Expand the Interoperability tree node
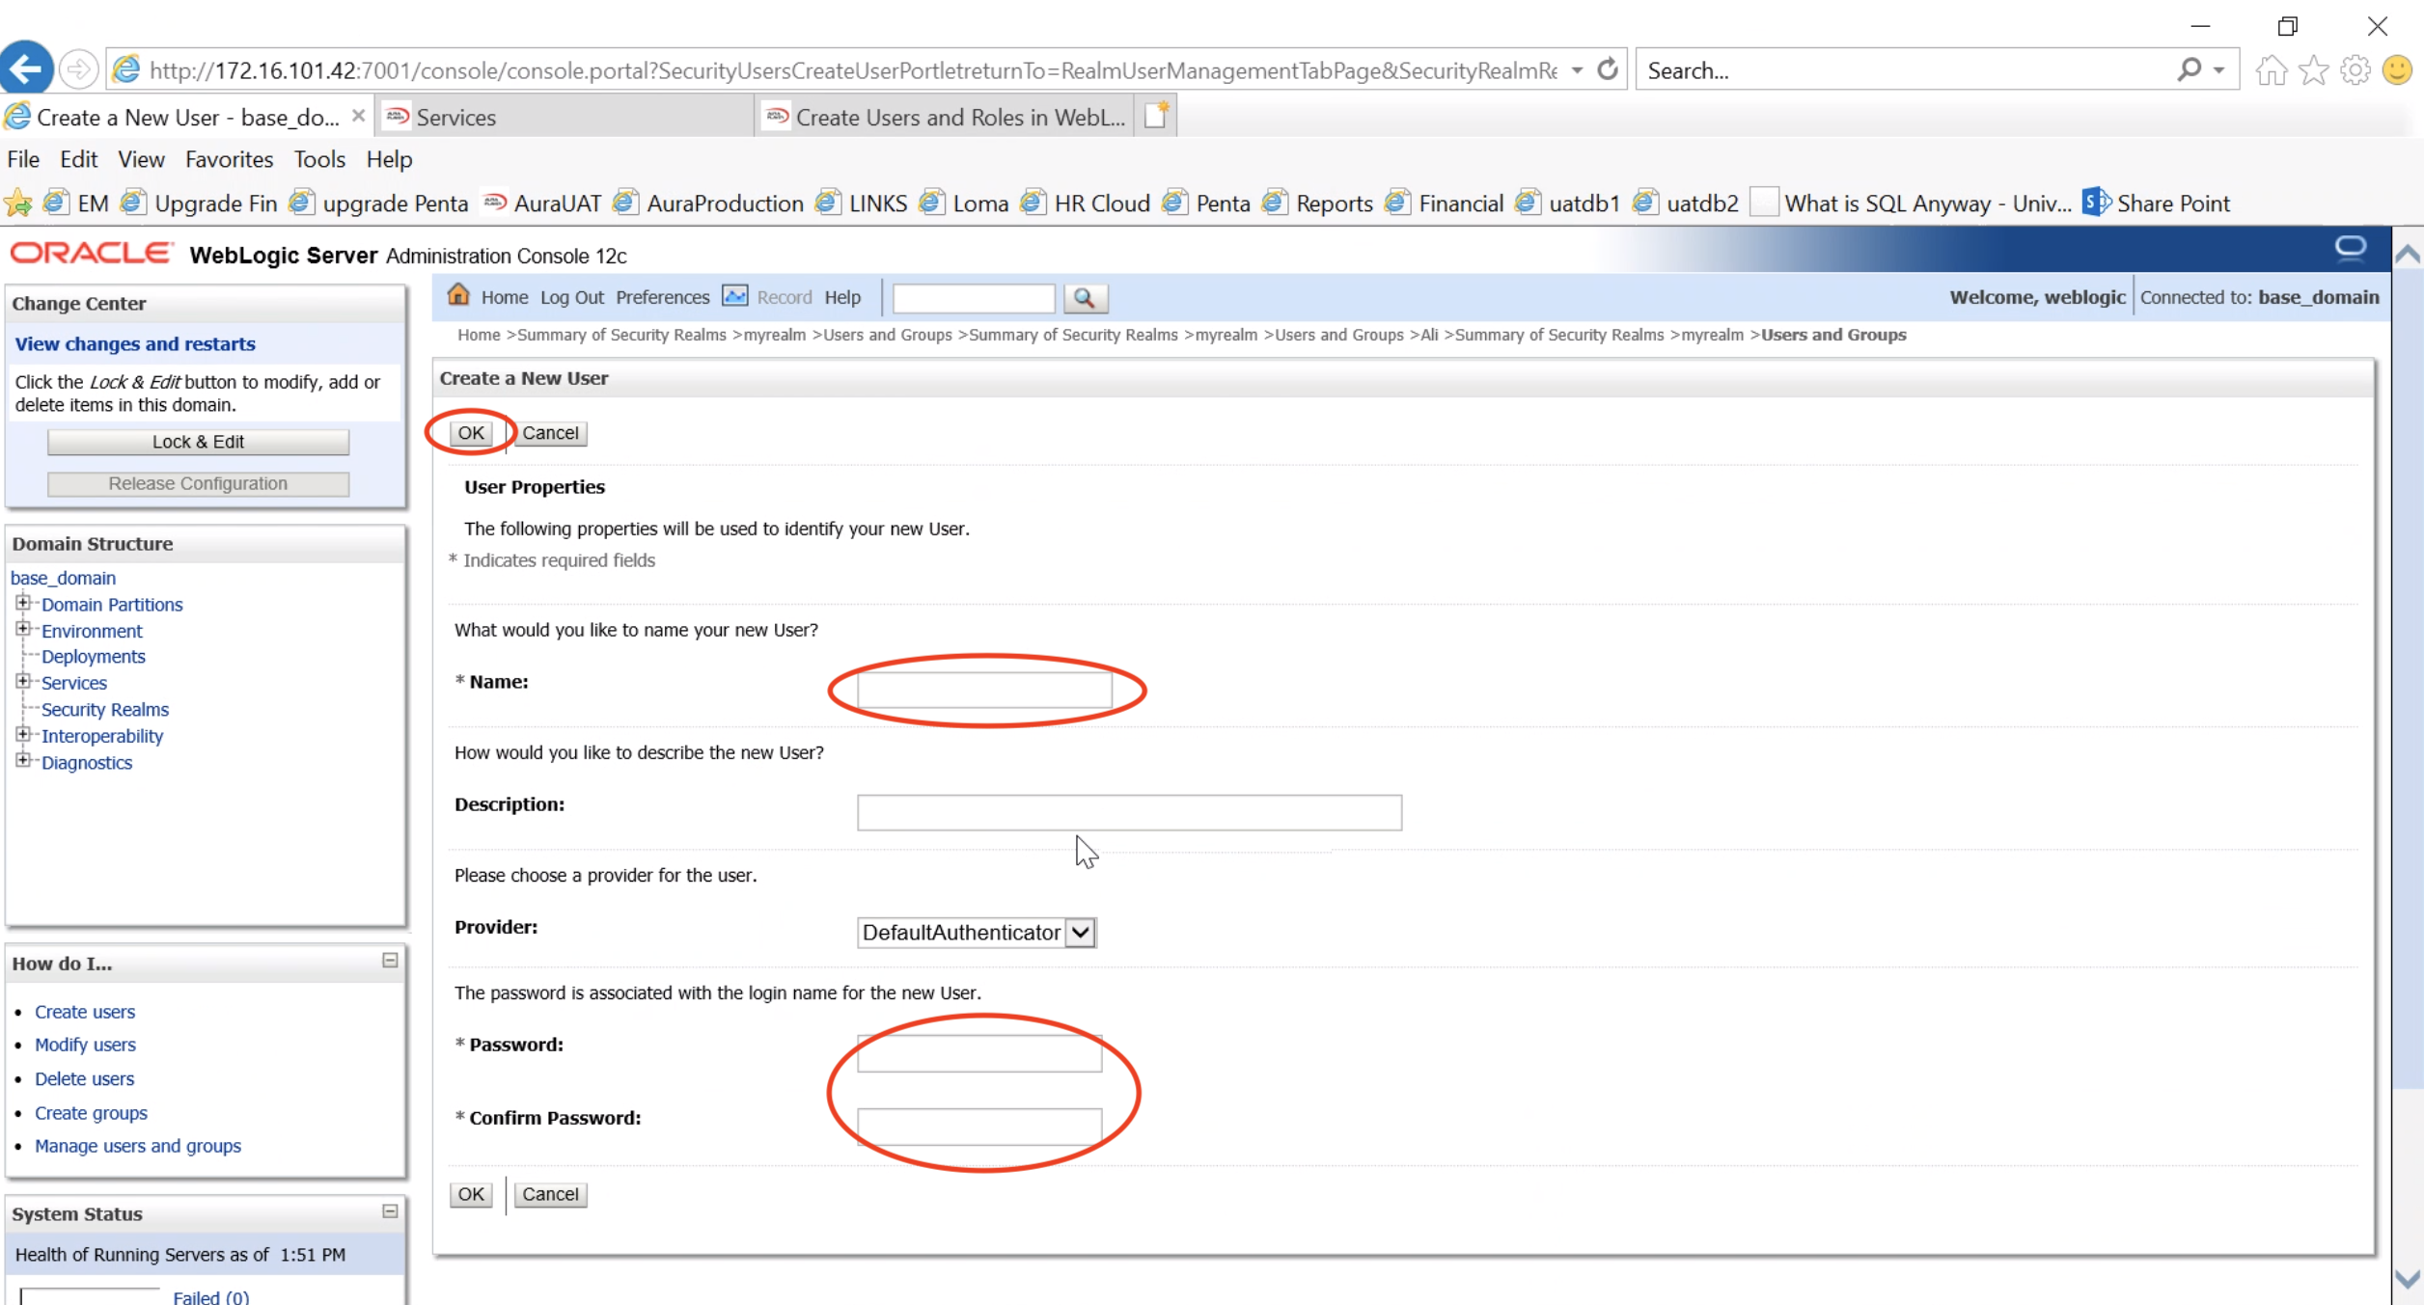 click(x=23, y=734)
